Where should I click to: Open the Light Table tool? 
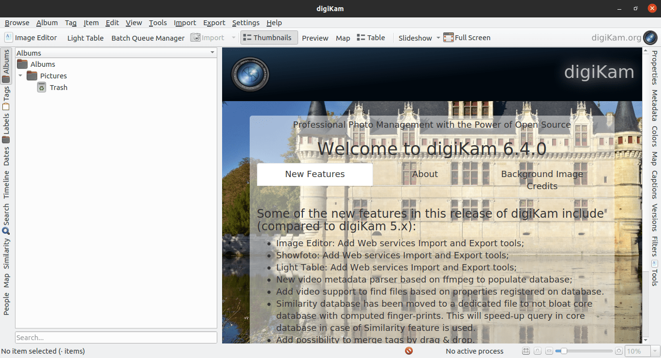click(x=85, y=38)
